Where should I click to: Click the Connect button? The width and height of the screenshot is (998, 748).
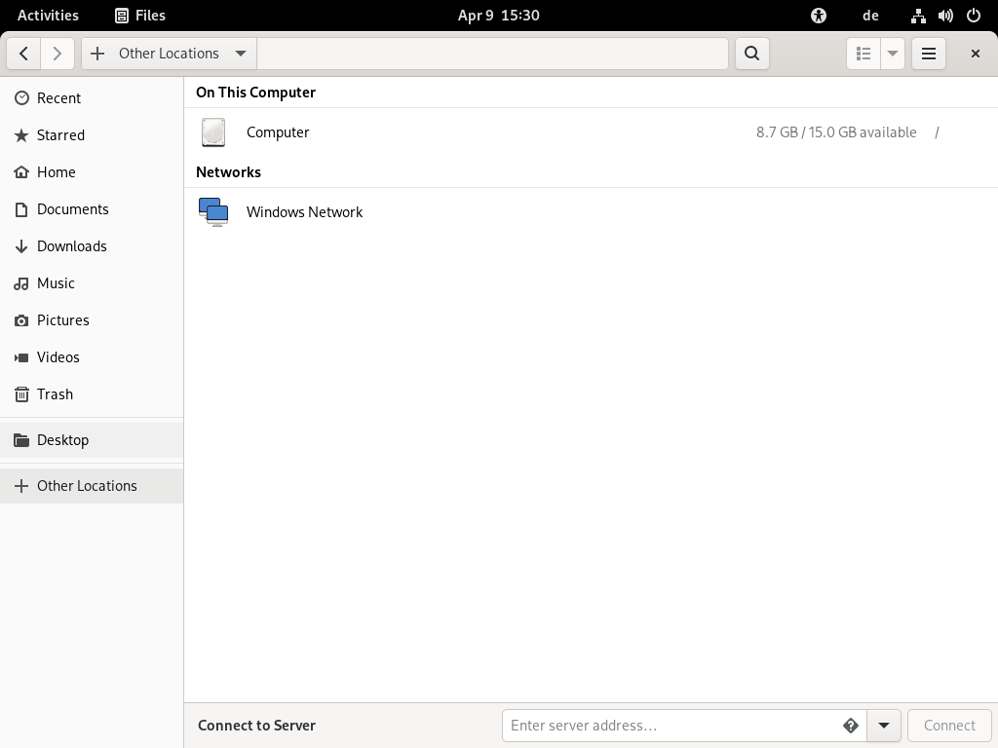(949, 726)
